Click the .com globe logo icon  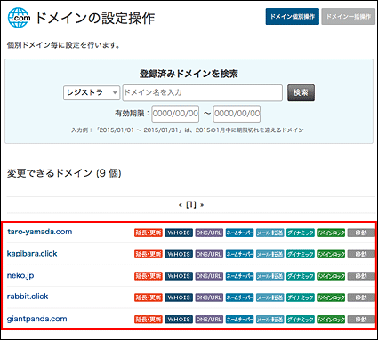tap(19, 18)
